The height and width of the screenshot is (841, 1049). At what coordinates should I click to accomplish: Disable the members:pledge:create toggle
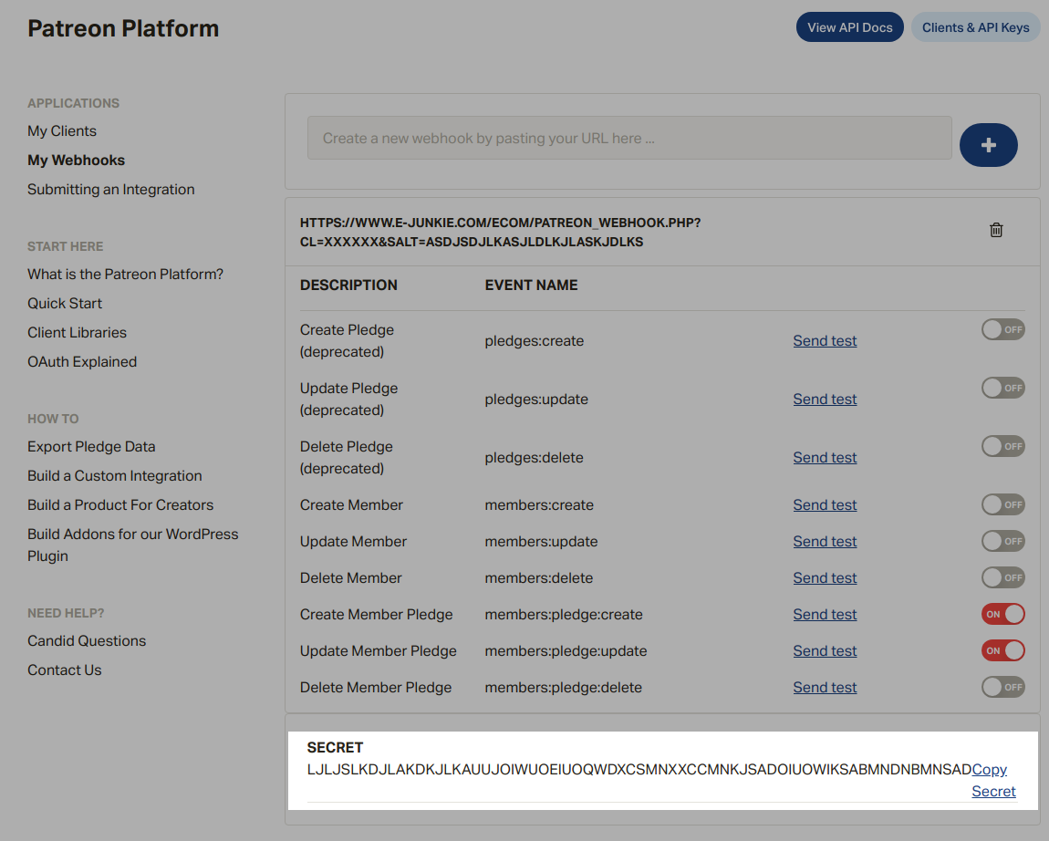point(1002,614)
